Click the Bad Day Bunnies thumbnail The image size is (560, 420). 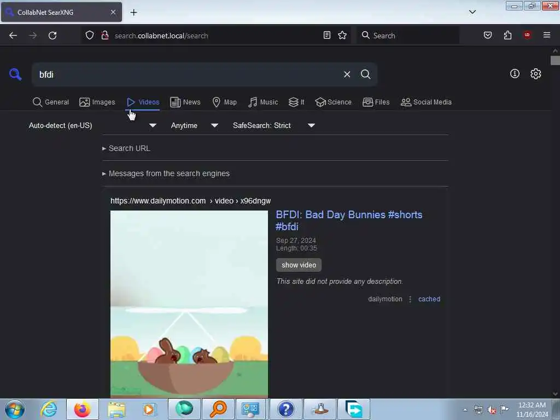tap(189, 304)
